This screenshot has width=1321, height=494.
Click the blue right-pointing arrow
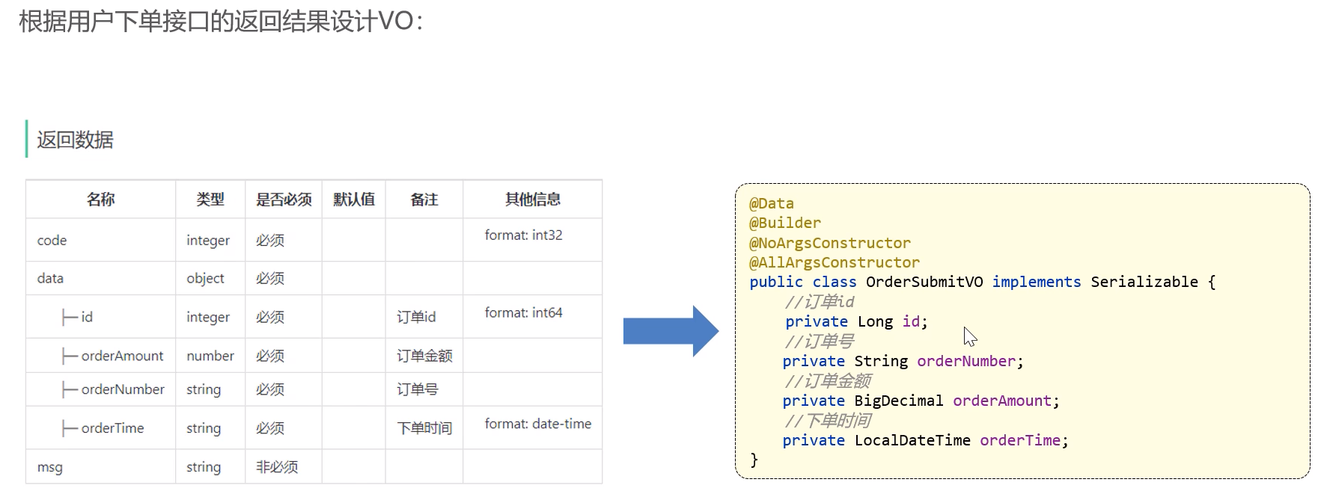point(669,331)
